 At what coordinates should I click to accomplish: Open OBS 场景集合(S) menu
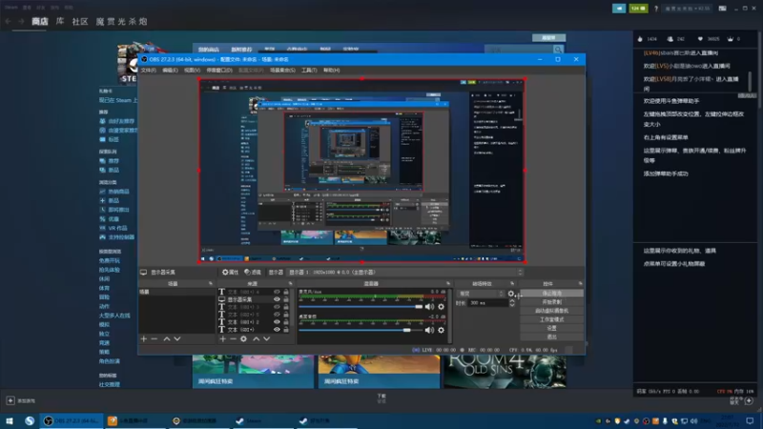coord(282,71)
